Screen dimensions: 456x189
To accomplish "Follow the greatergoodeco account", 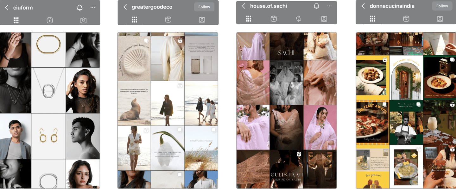I will pos(204,7).
